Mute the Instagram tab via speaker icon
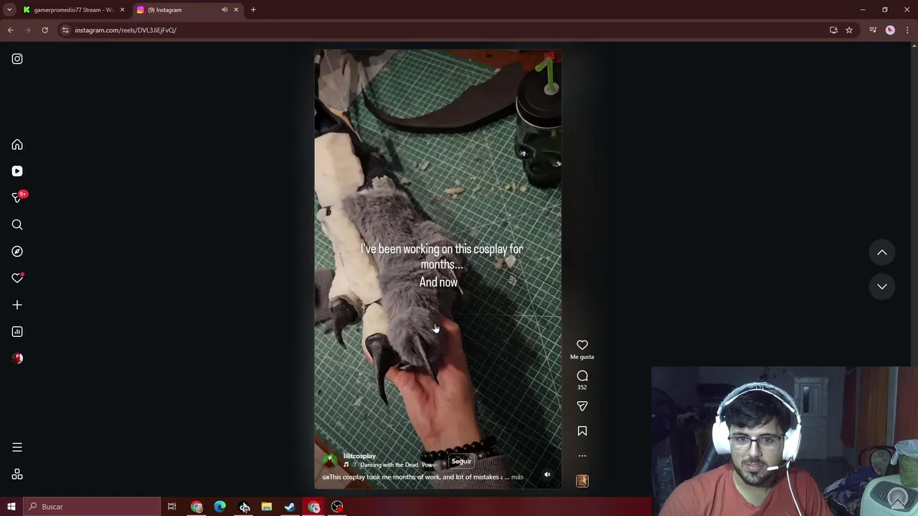Screen dimensions: 918x516 click(224, 10)
